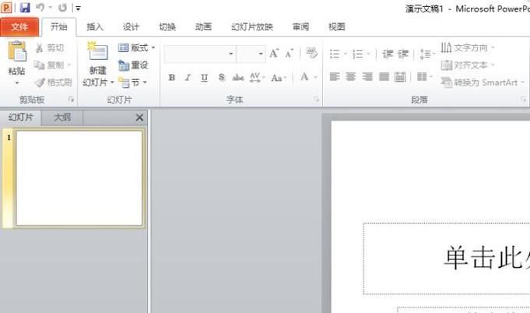Toggle Italic formatting
Screen dimensions: 530x313
coord(188,77)
